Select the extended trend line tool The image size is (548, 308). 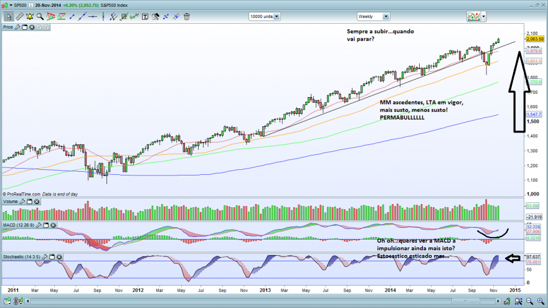[82, 16]
